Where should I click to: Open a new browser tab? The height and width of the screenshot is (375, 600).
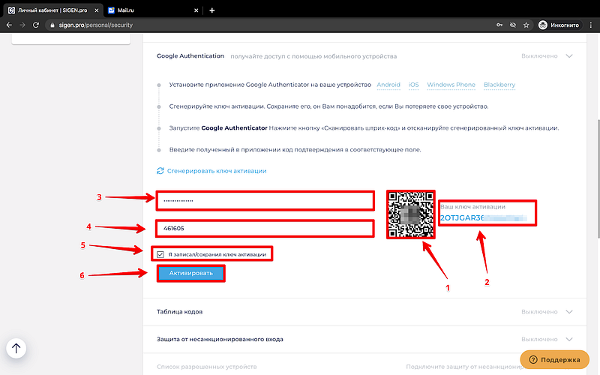coord(211,10)
